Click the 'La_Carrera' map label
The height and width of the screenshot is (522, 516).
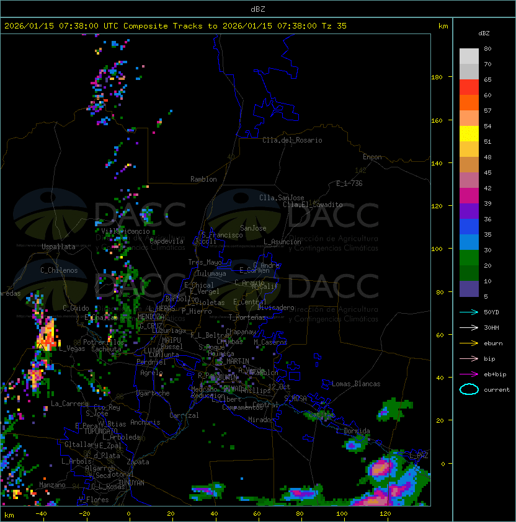point(69,404)
